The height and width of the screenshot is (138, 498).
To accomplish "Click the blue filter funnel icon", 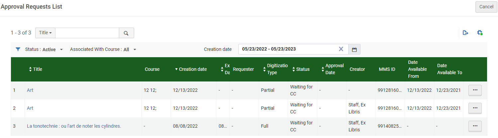I will (18, 49).
